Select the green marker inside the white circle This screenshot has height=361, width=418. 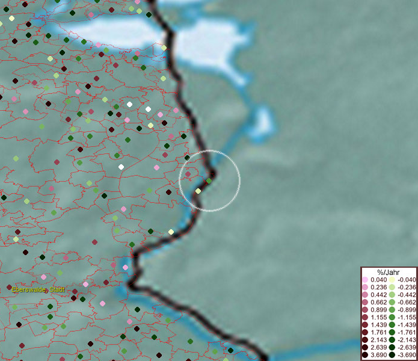(x=209, y=180)
